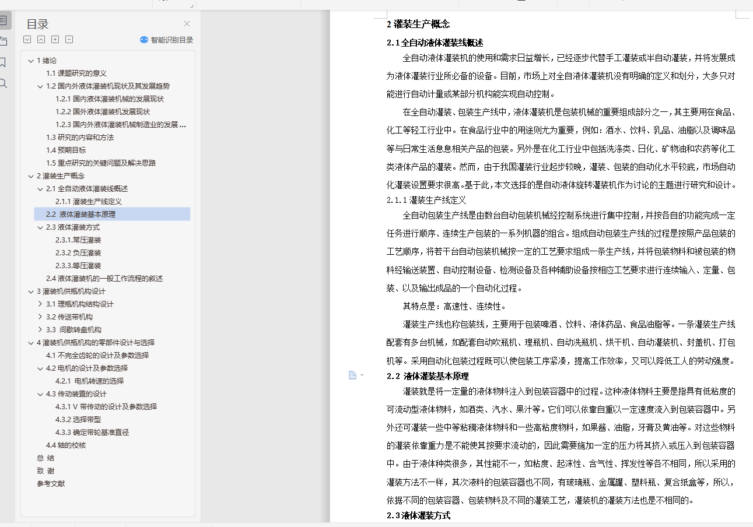Expand the '3.1 理瓶机构结构设计' node
Screen dimensions: 753x527
(x=40, y=304)
